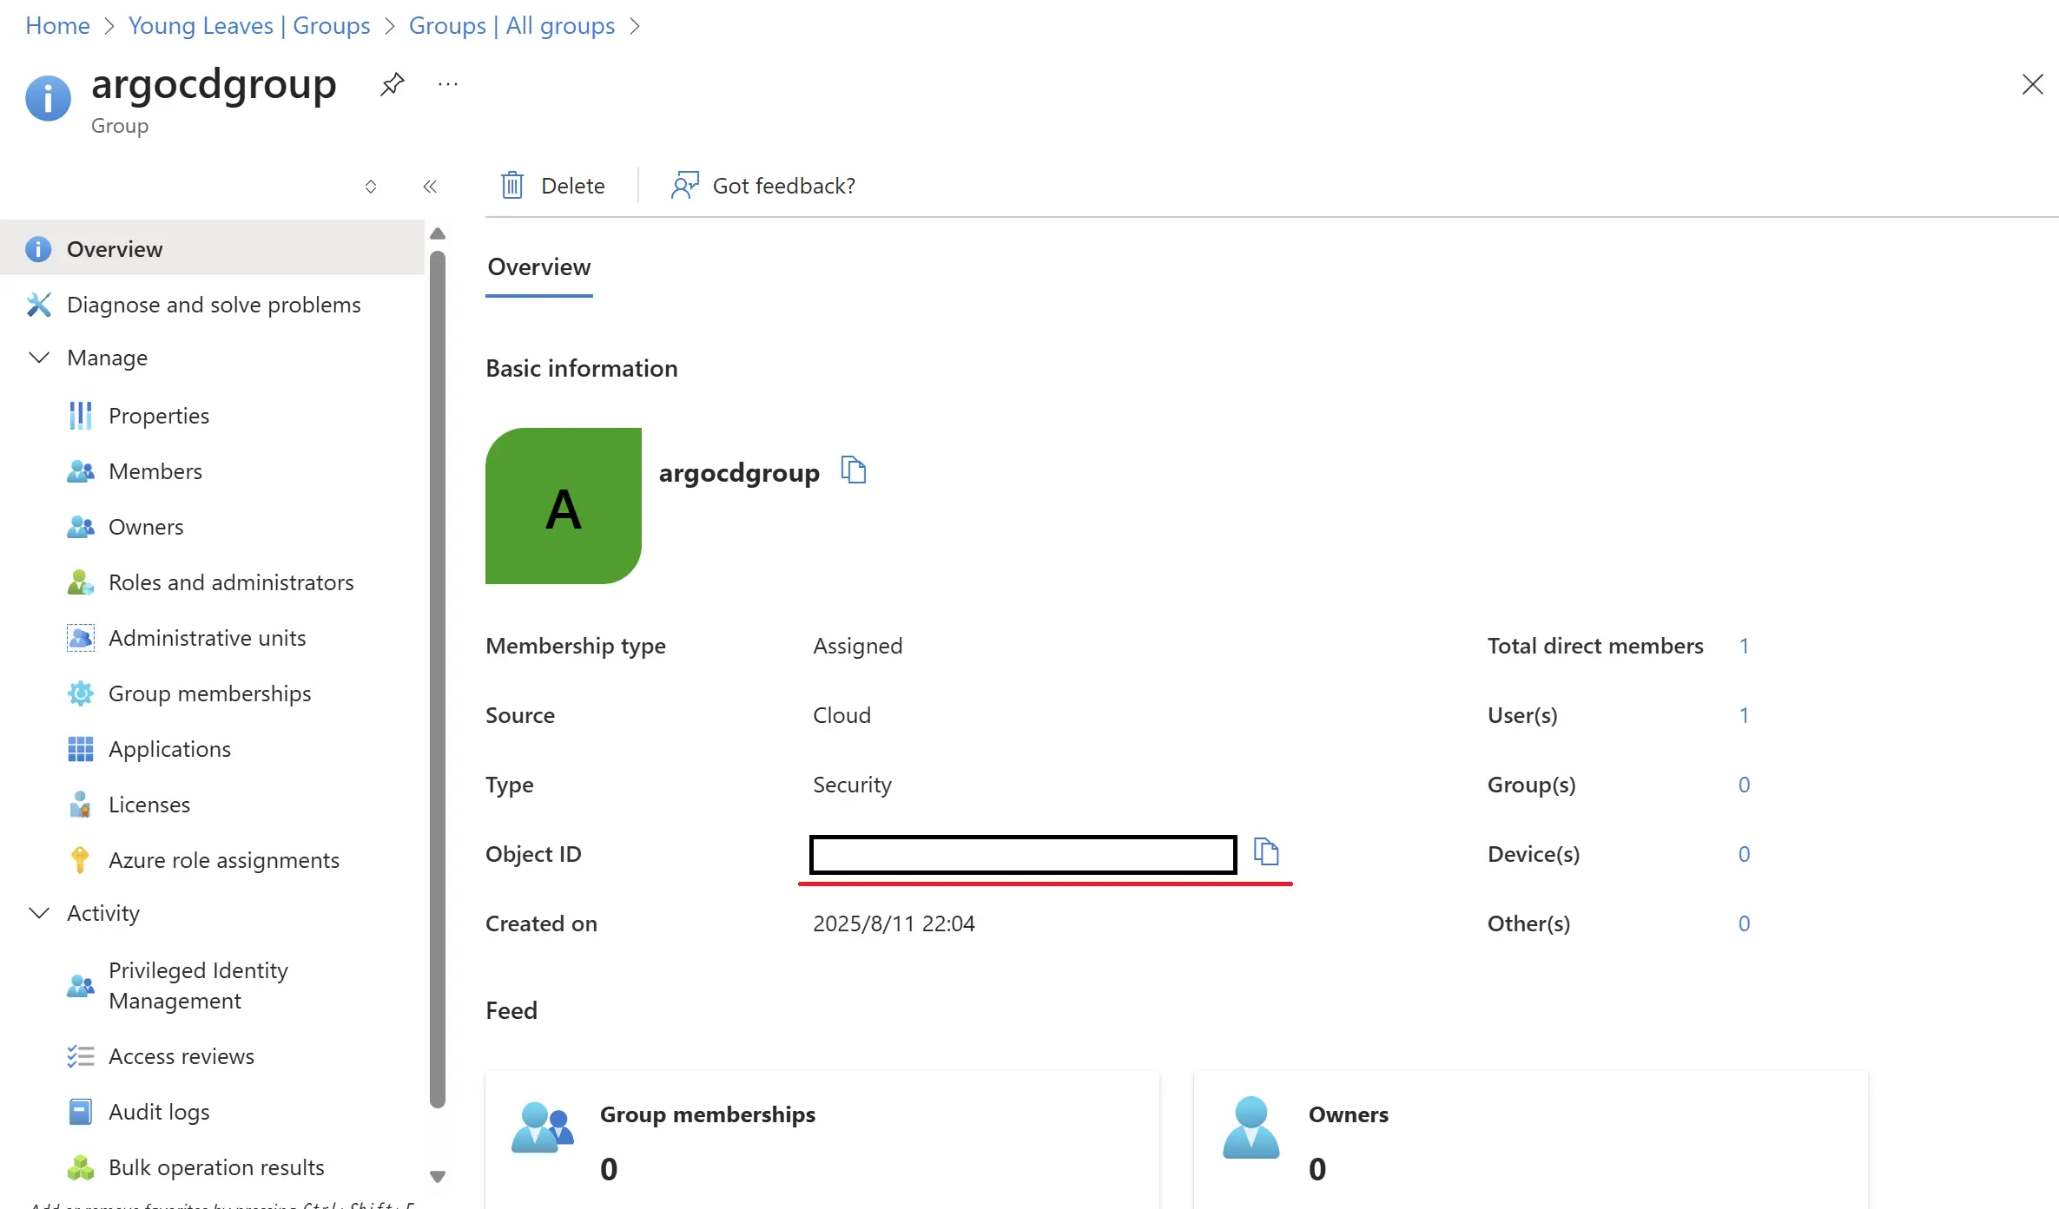Open Group memberships in sidebar
Viewport: 2059px width, 1209px height.
212,693
